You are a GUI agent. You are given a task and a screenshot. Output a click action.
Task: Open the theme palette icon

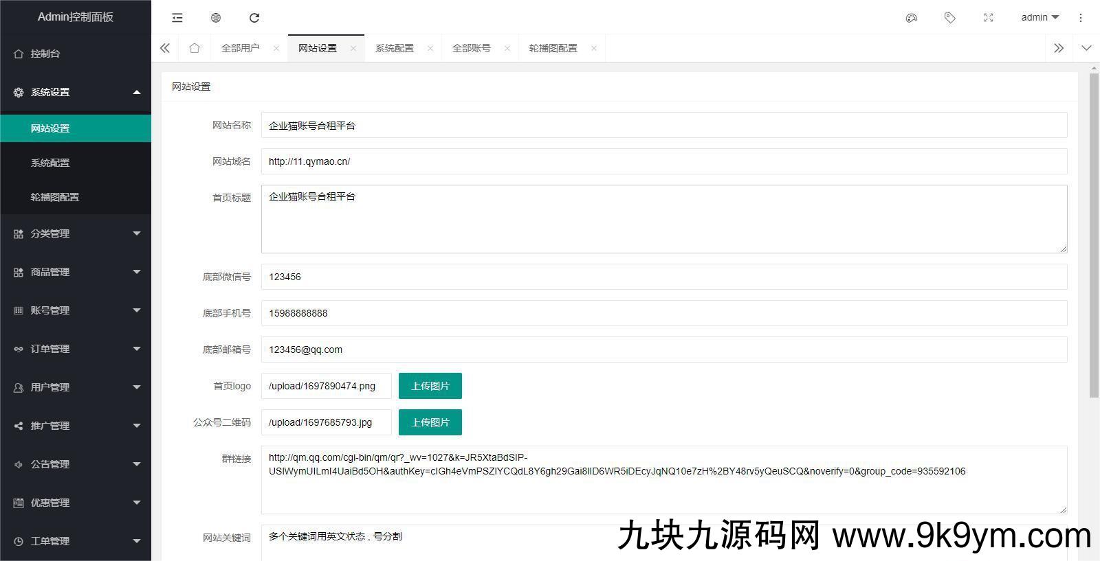click(x=912, y=18)
